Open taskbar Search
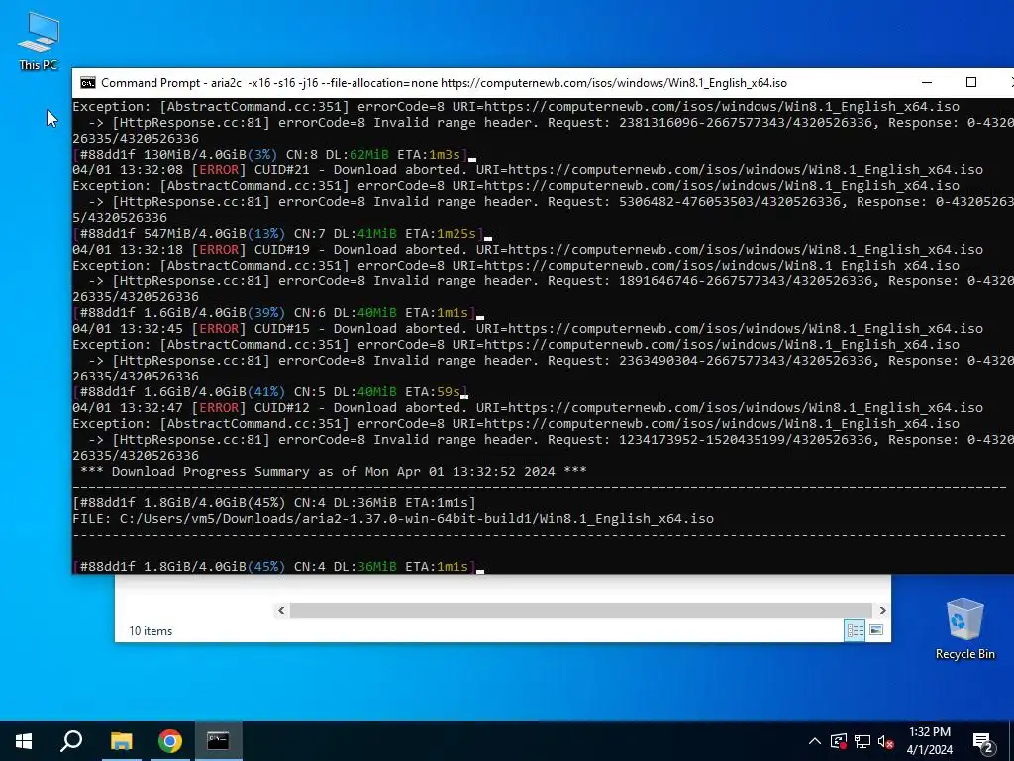Viewport: 1014px width, 761px height. pos(71,741)
